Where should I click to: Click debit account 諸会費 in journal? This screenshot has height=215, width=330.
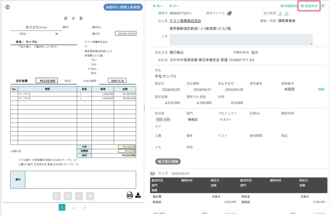click(x=157, y=197)
